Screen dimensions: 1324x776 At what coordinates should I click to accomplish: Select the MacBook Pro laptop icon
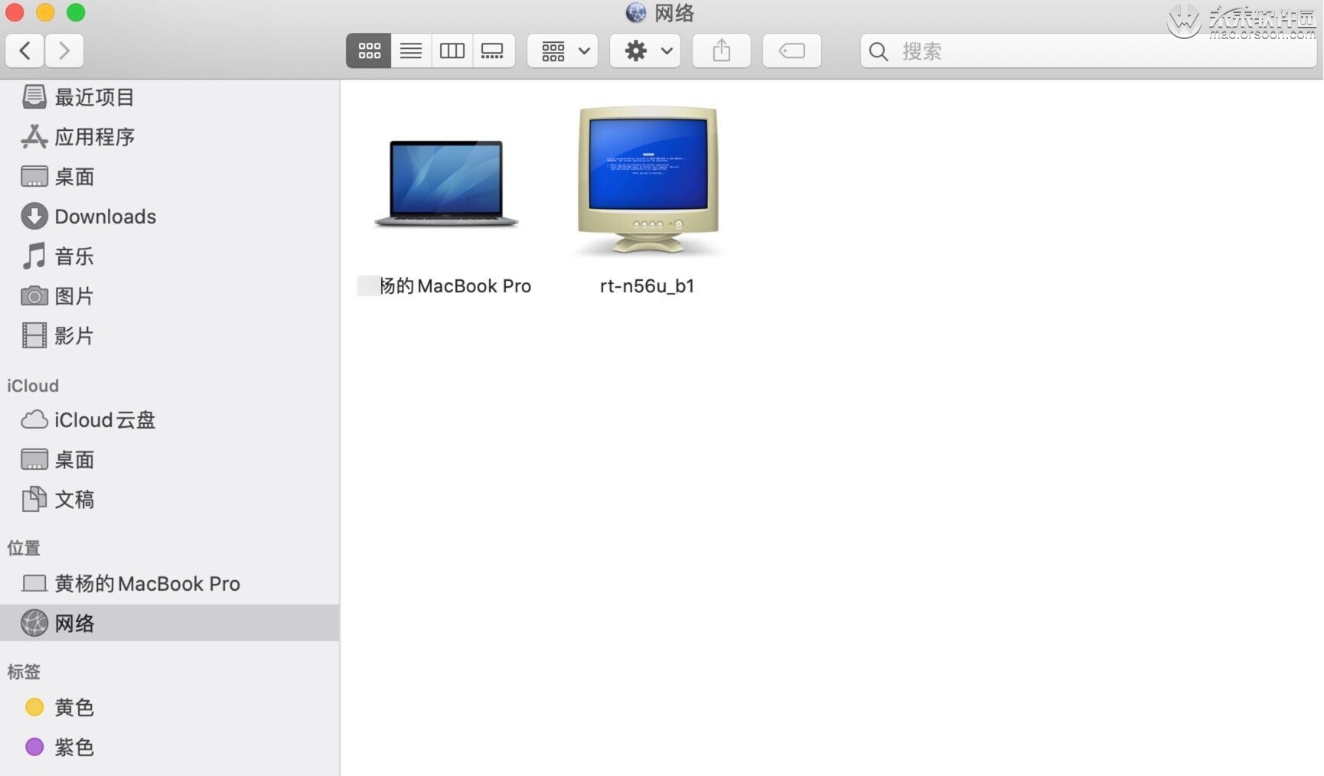click(446, 184)
